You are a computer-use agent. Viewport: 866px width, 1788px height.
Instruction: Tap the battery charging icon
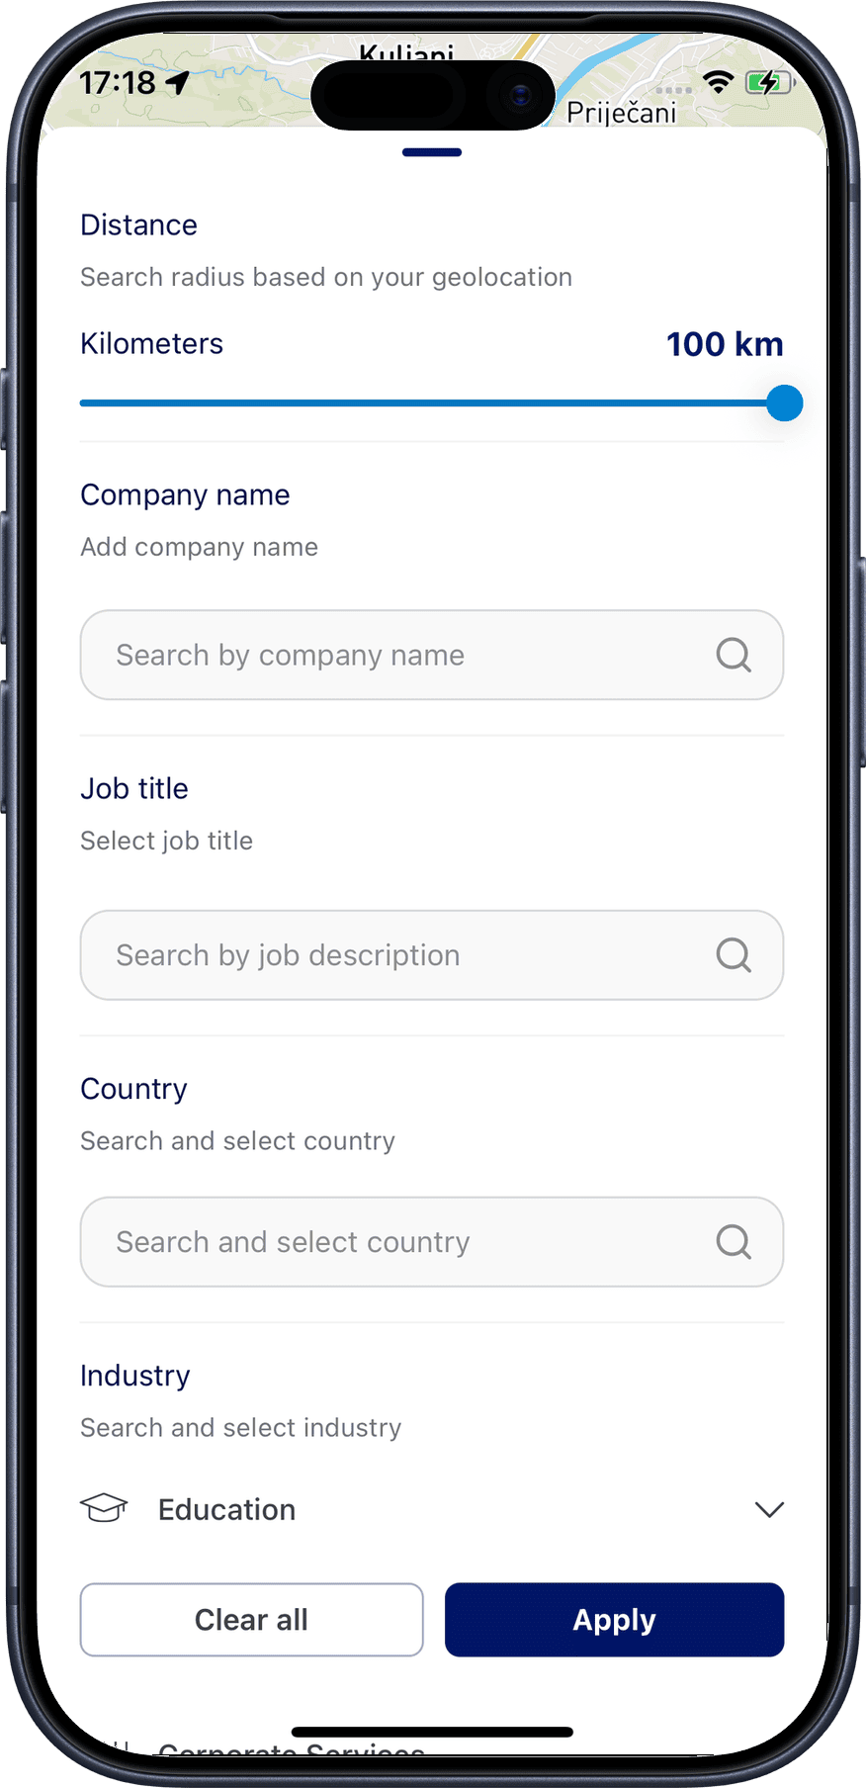click(768, 82)
